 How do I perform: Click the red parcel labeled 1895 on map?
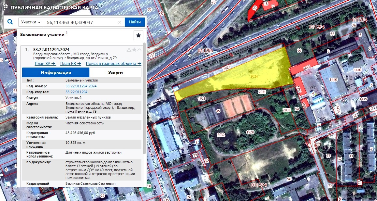point(303,67)
